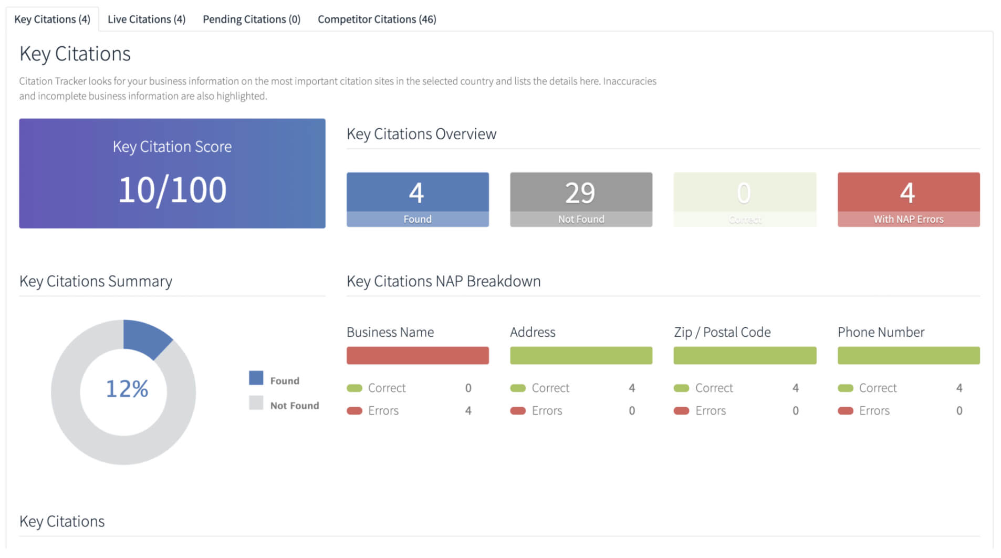Click the green Correct pill under Phone Number
The image size is (1001, 558).
pos(845,388)
